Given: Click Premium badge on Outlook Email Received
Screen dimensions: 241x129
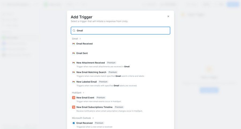Looking at the screenshot, I should (x=99, y=123).
